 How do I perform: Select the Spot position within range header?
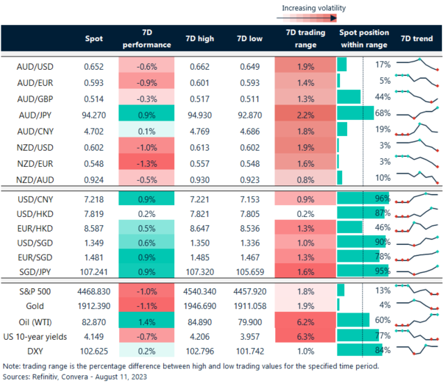coord(363,39)
